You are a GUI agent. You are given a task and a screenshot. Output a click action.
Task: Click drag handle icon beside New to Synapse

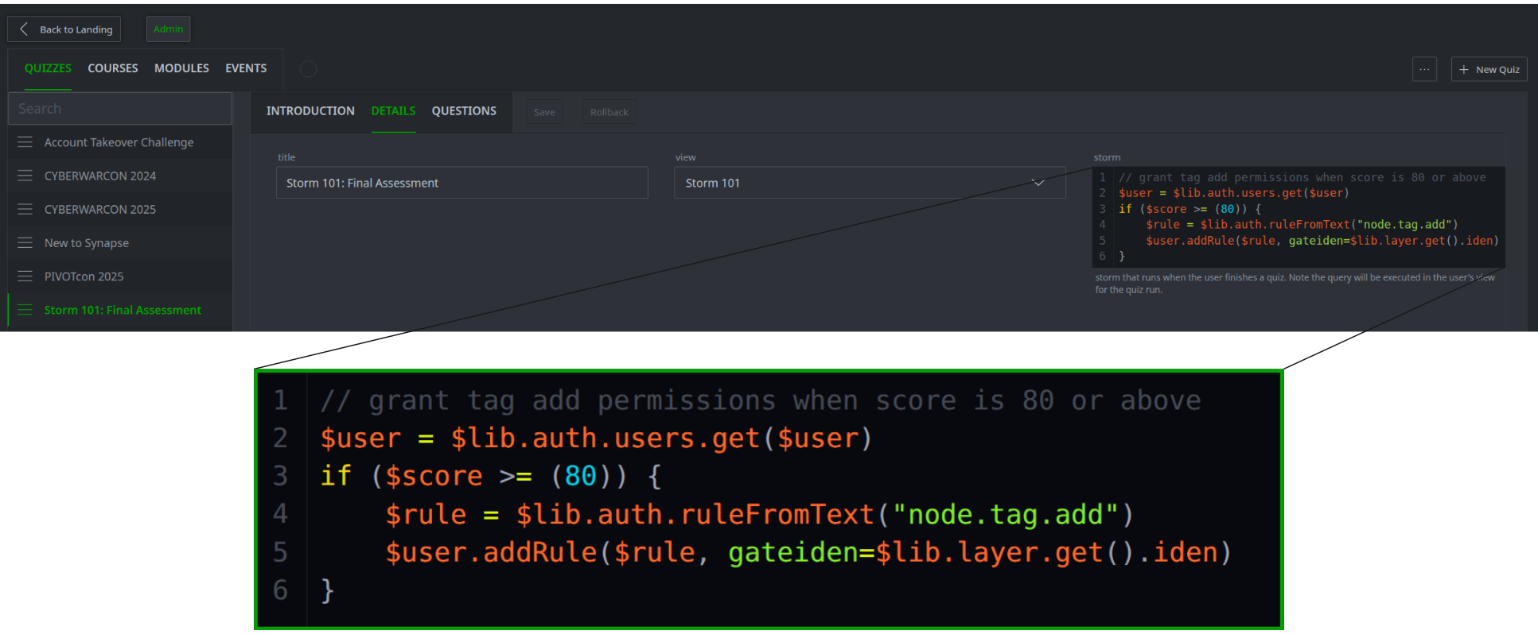[x=25, y=243]
